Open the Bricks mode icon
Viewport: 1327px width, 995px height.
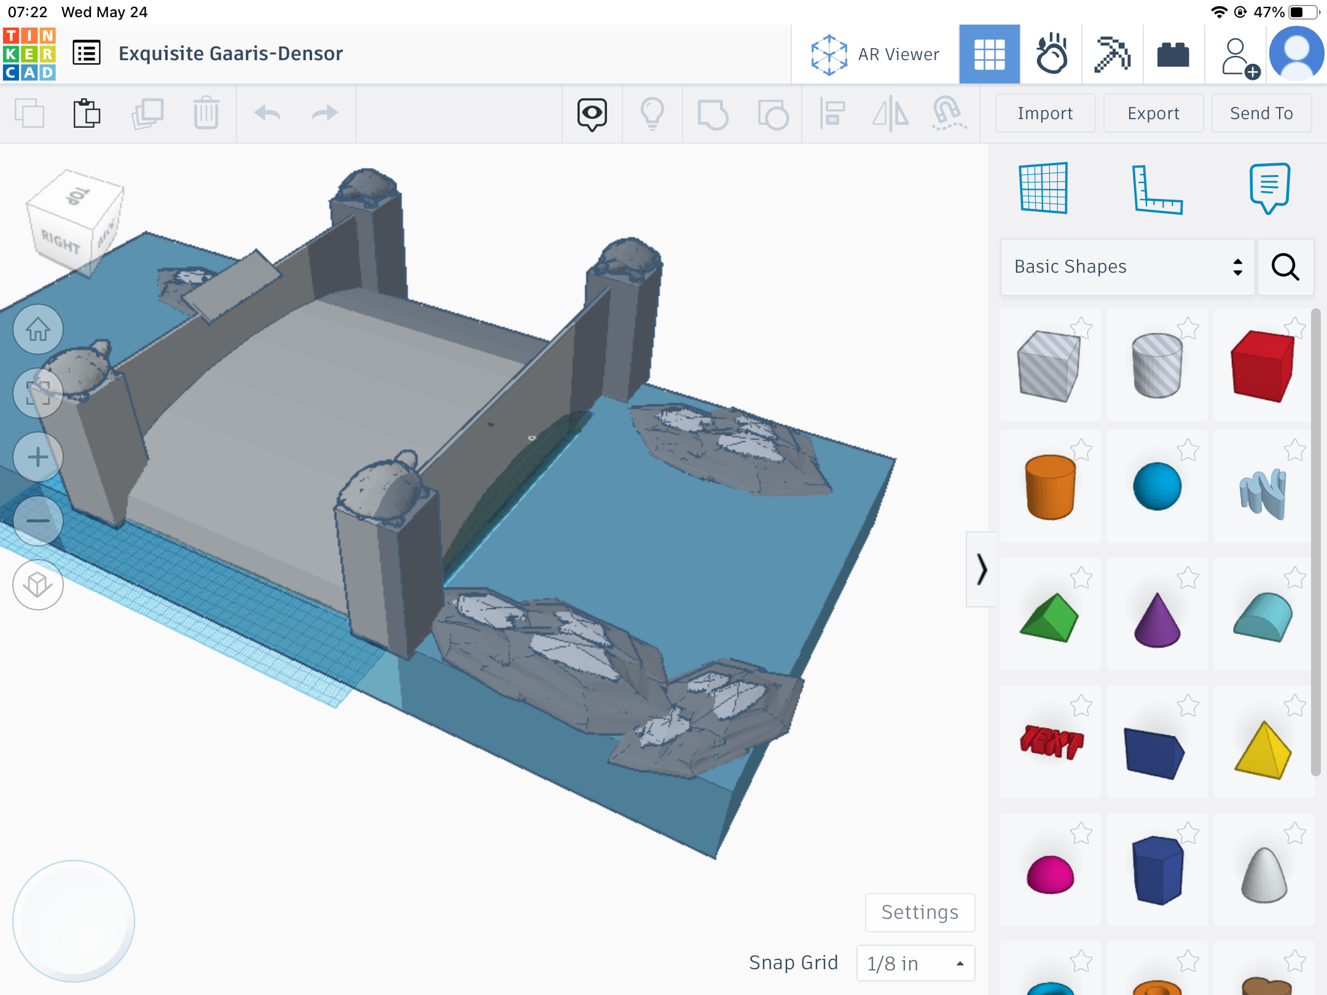point(1173,54)
